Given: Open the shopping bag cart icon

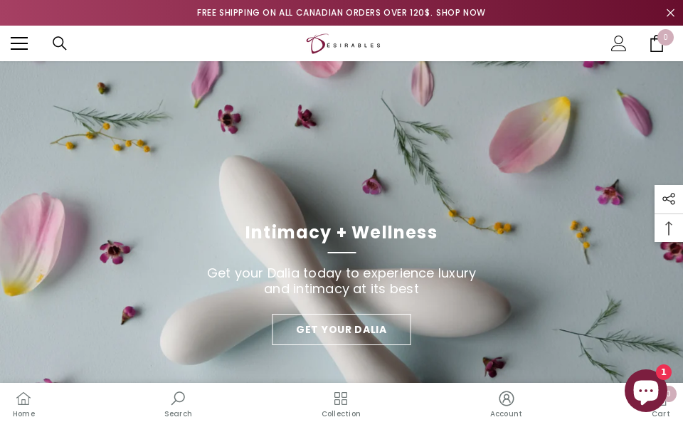Looking at the screenshot, I should tap(657, 43).
